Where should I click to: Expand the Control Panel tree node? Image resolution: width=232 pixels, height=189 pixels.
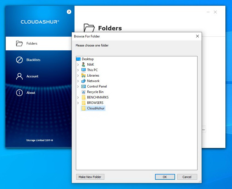coord(78,86)
